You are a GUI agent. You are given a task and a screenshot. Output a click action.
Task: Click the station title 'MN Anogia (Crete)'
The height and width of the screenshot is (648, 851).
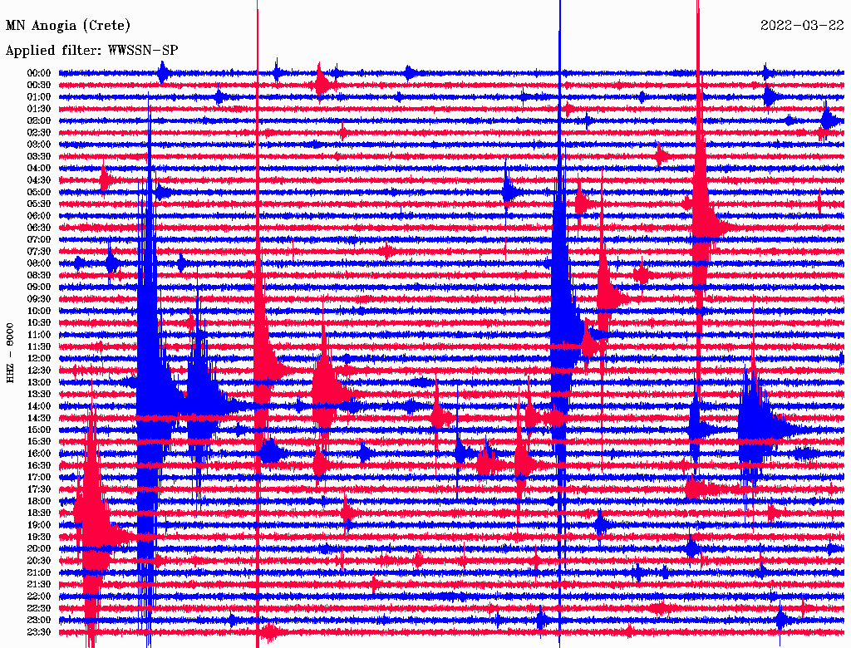tap(68, 26)
